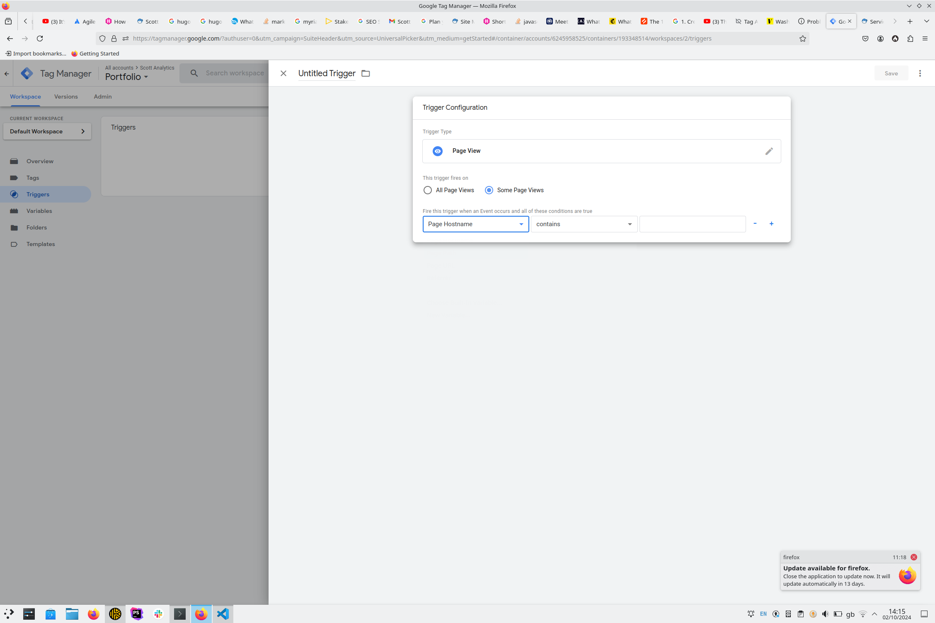935x623 pixels.
Task: Open the Versions tab
Action: click(x=66, y=97)
